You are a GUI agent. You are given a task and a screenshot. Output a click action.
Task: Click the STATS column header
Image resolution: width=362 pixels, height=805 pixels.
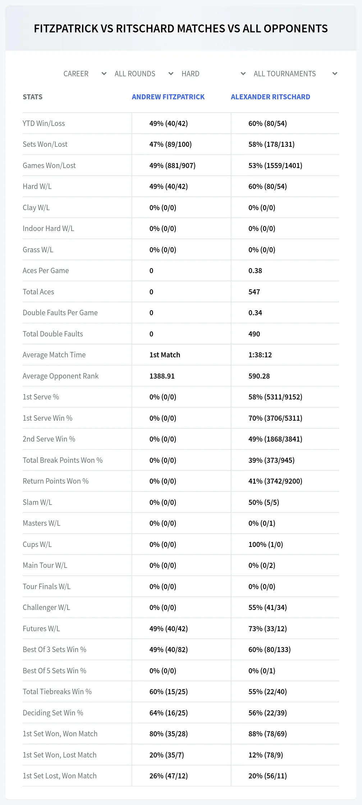(32, 97)
